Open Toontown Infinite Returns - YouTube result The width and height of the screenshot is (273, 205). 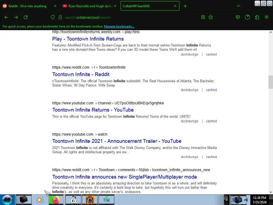93,110
